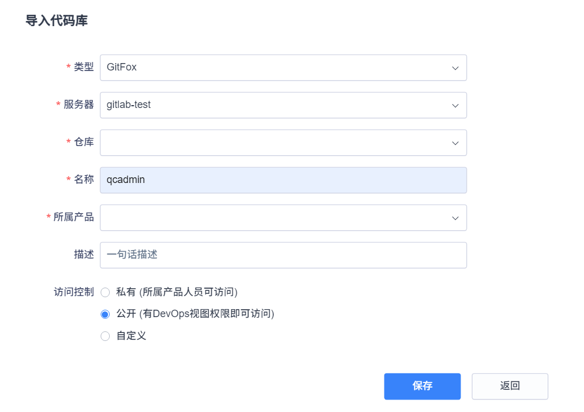The image size is (584, 412).
Task: Click the 访问控制 field label
Action: [x=70, y=292]
